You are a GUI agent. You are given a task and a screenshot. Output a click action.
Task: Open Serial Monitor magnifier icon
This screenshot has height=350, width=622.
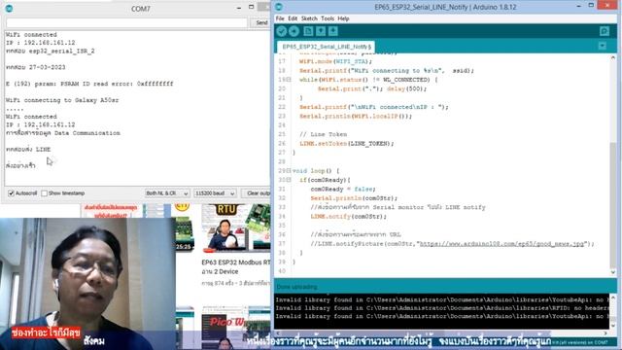click(x=605, y=31)
